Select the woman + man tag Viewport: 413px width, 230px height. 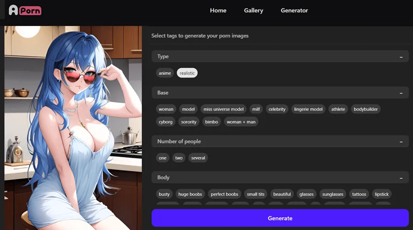pos(241,122)
